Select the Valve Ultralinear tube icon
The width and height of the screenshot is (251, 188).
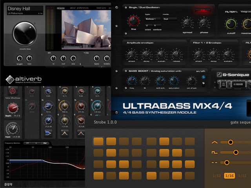13,91
